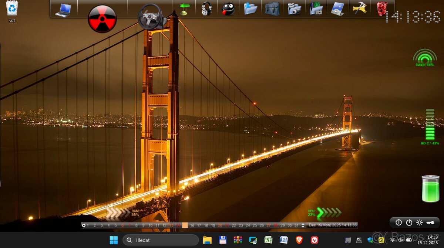The image size is (444, 248).
Task: Click the radioactive symbol icon on the dock
Action: [102, 17]
